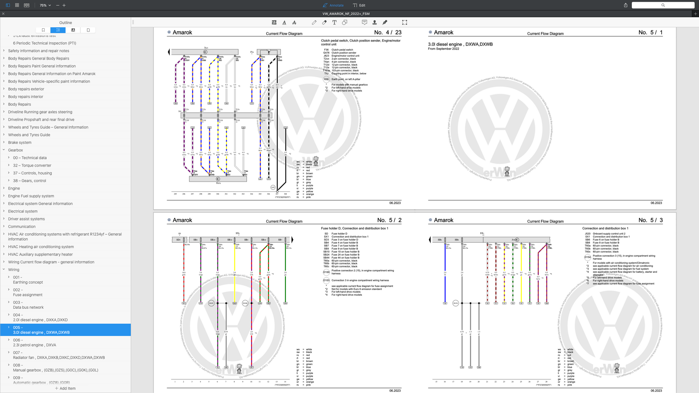Open Driver assist systems

26,219
